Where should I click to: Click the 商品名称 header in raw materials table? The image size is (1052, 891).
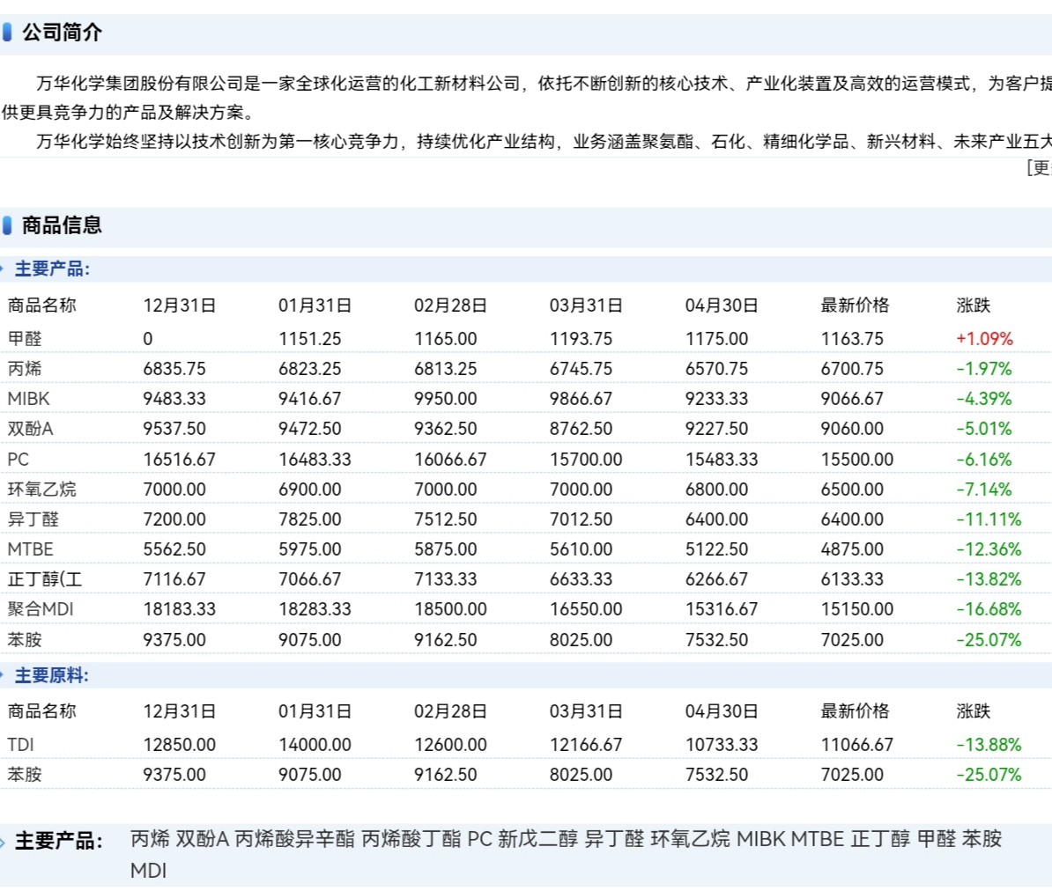[41, 711]
